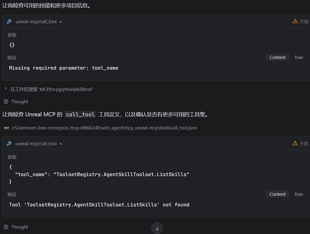Click warning icon on first failed tool call
Image resolution: width=310 pixels, height=234 pixels.
point(295,21)
